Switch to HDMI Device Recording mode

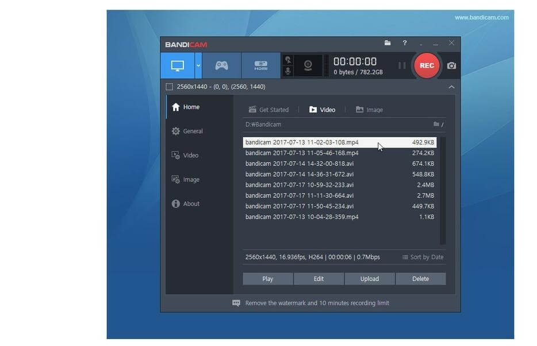point(260,65)
